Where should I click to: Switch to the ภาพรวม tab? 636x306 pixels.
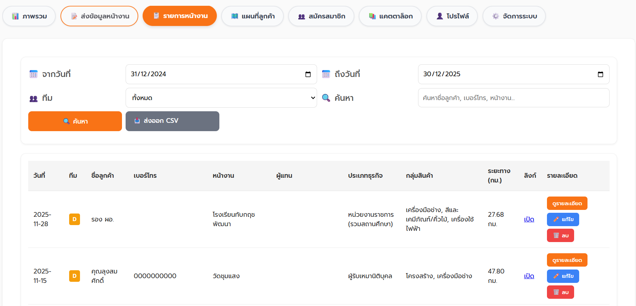29,16
